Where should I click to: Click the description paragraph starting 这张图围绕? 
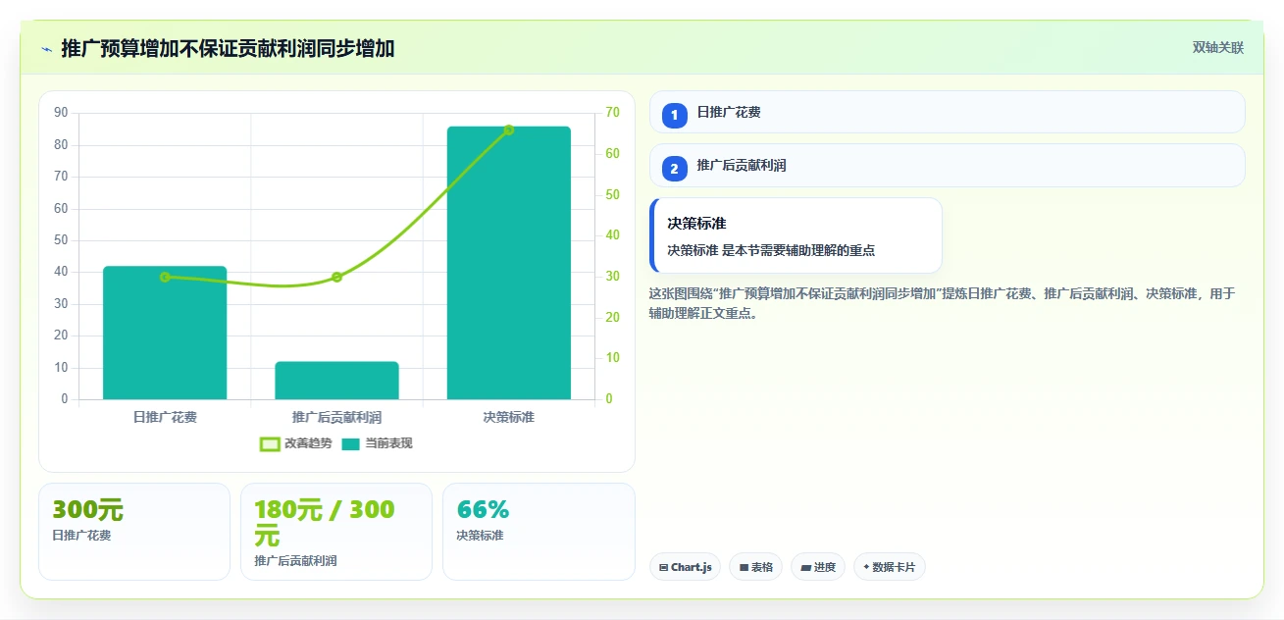[943, 303]
